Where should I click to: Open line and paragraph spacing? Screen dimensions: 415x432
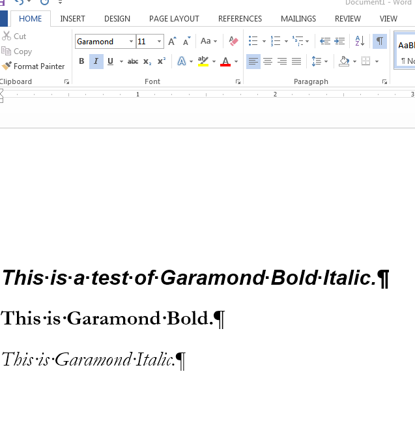[x=317, y=61]
